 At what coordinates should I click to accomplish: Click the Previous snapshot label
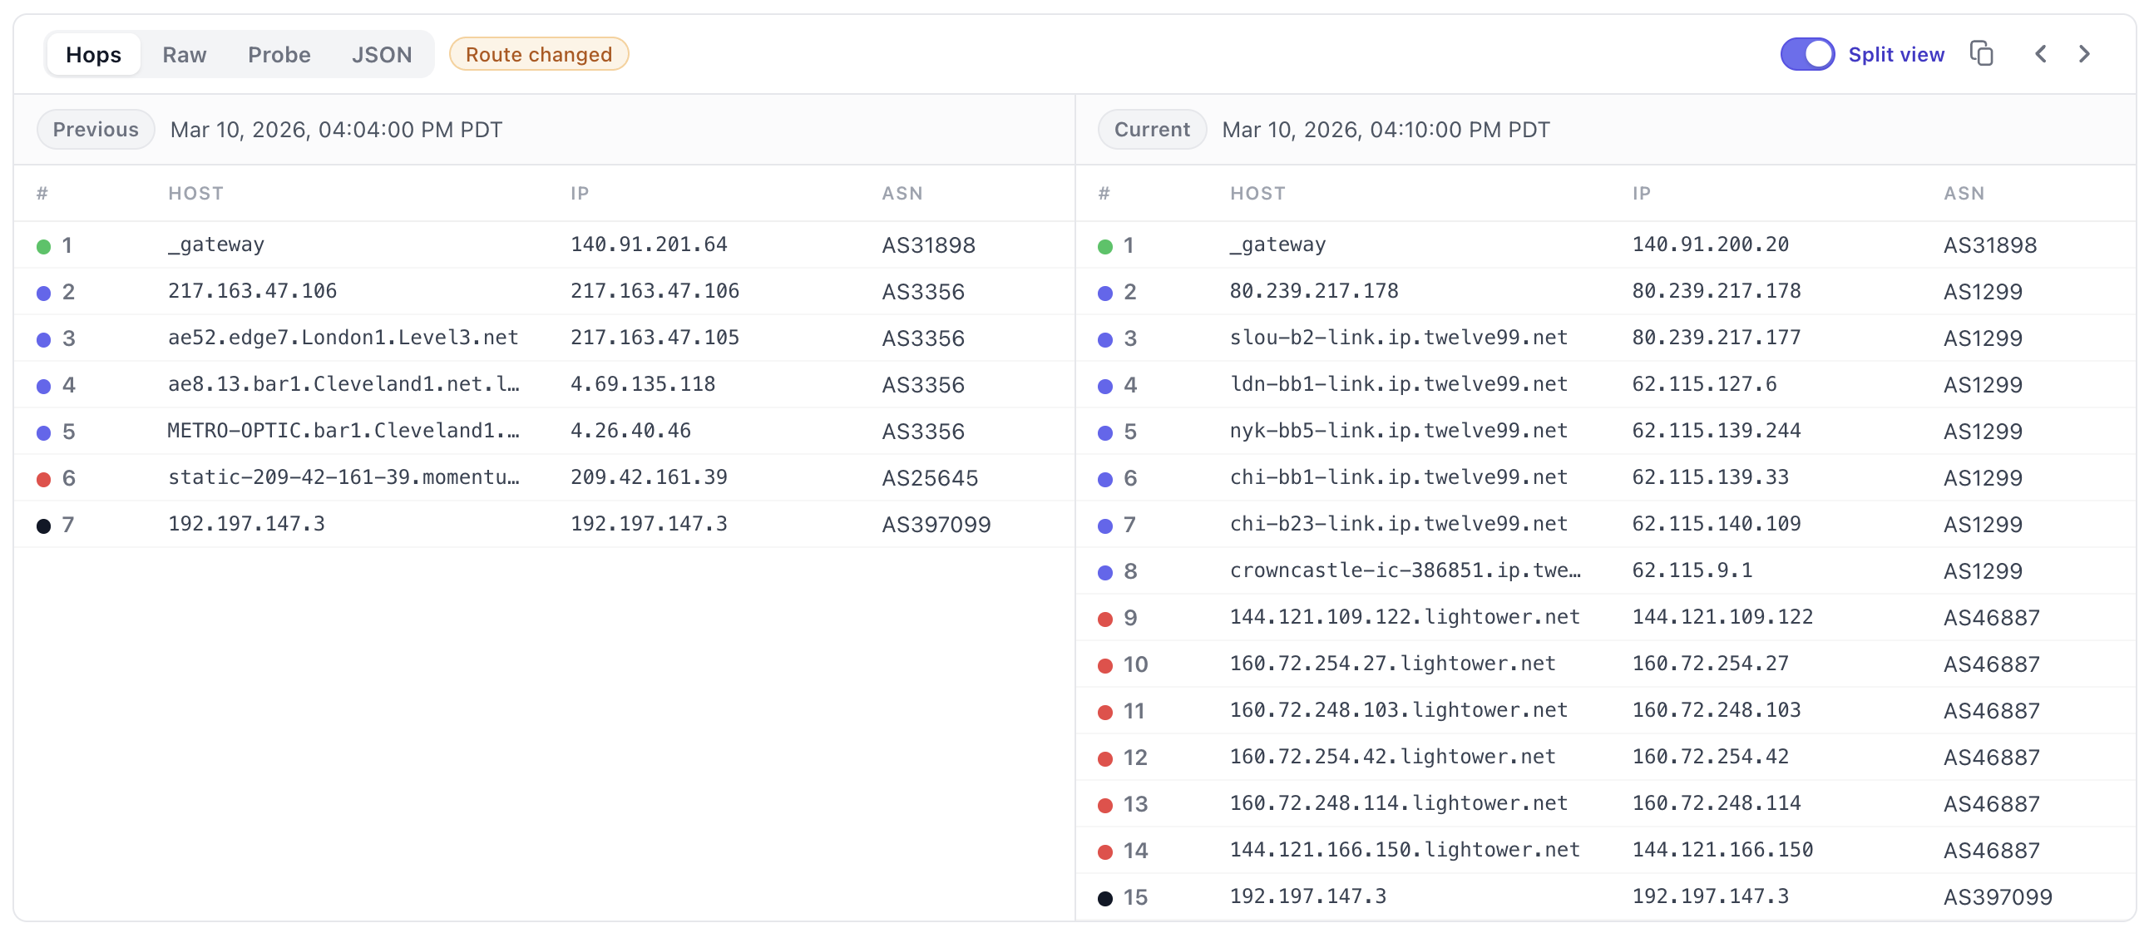96,130
